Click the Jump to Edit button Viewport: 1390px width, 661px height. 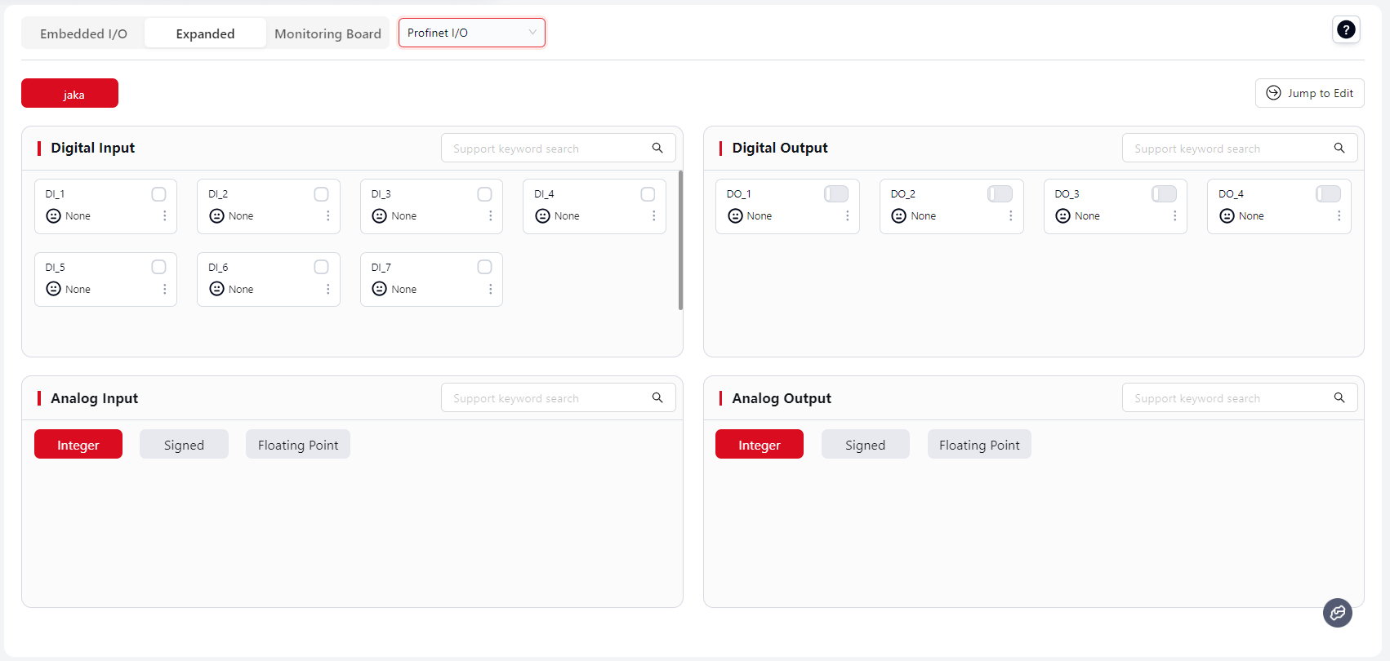[1309, 93]
